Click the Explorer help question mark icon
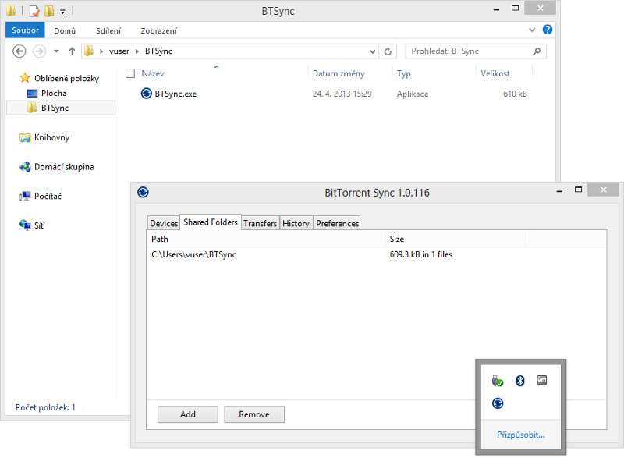Viewport: 624px width, 458px height. click(x=548, y=30)
